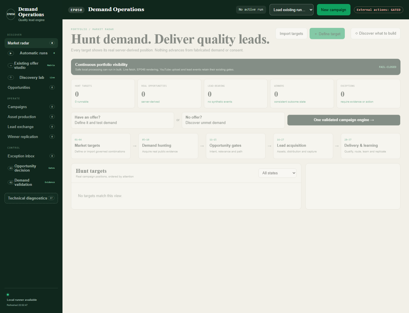
Task: Expand the Load existing run dropdown
Action: (291, 10)
